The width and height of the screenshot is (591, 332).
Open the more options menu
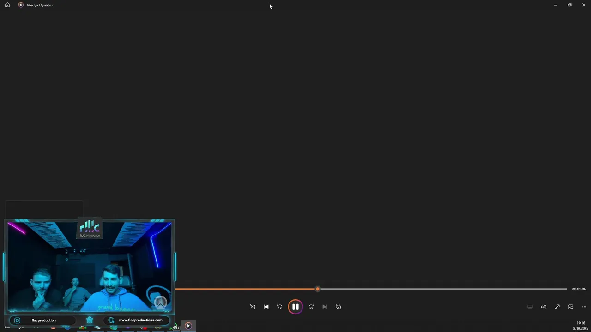point(584,307)
